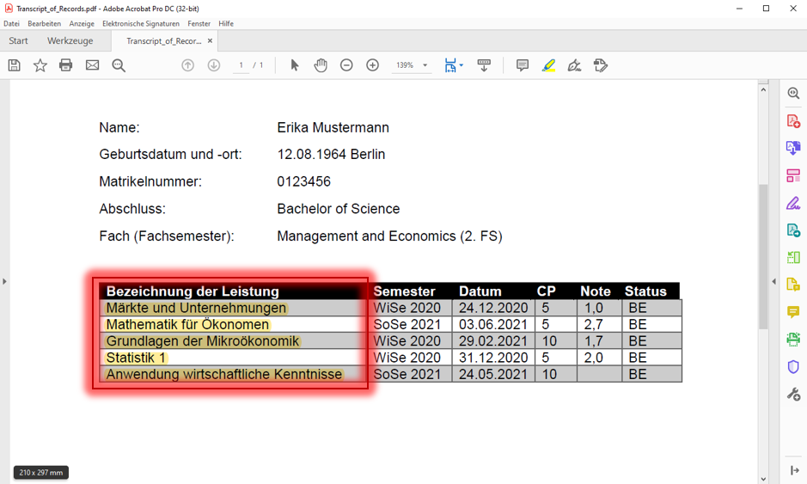
Task: Click the Matrikelnummer value 0123456
Action: pyautogui.click(x=303, y=181)
